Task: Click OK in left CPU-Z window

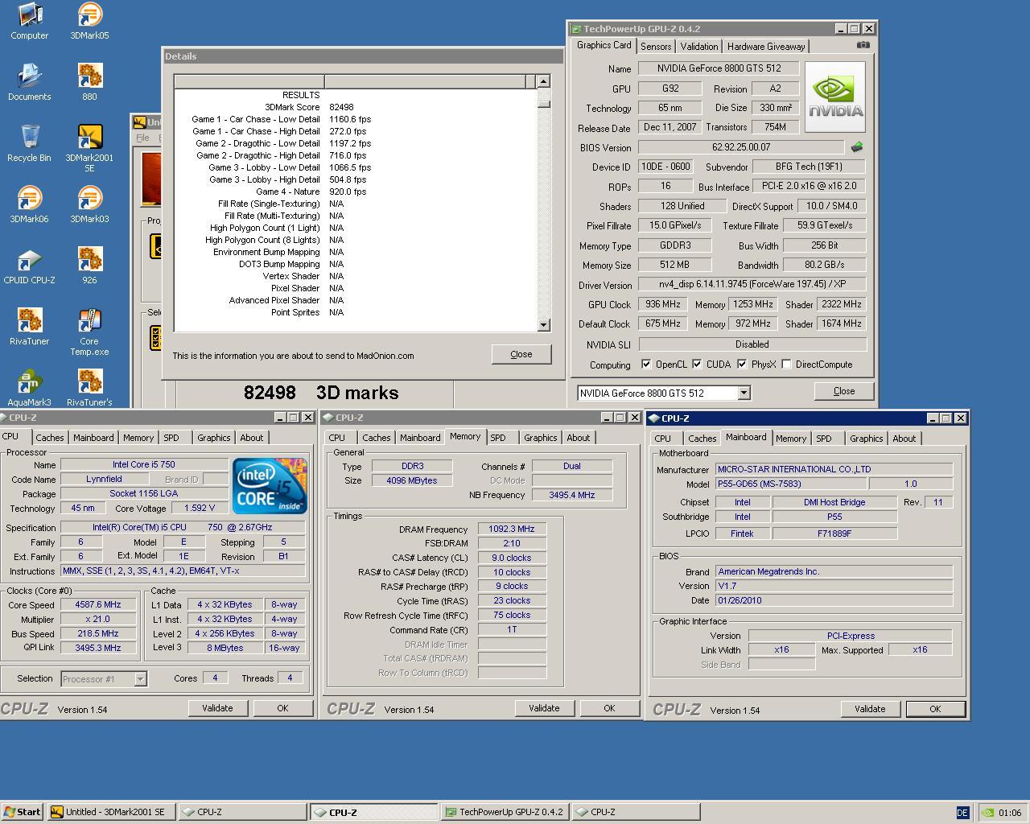Action: point(282,708)
